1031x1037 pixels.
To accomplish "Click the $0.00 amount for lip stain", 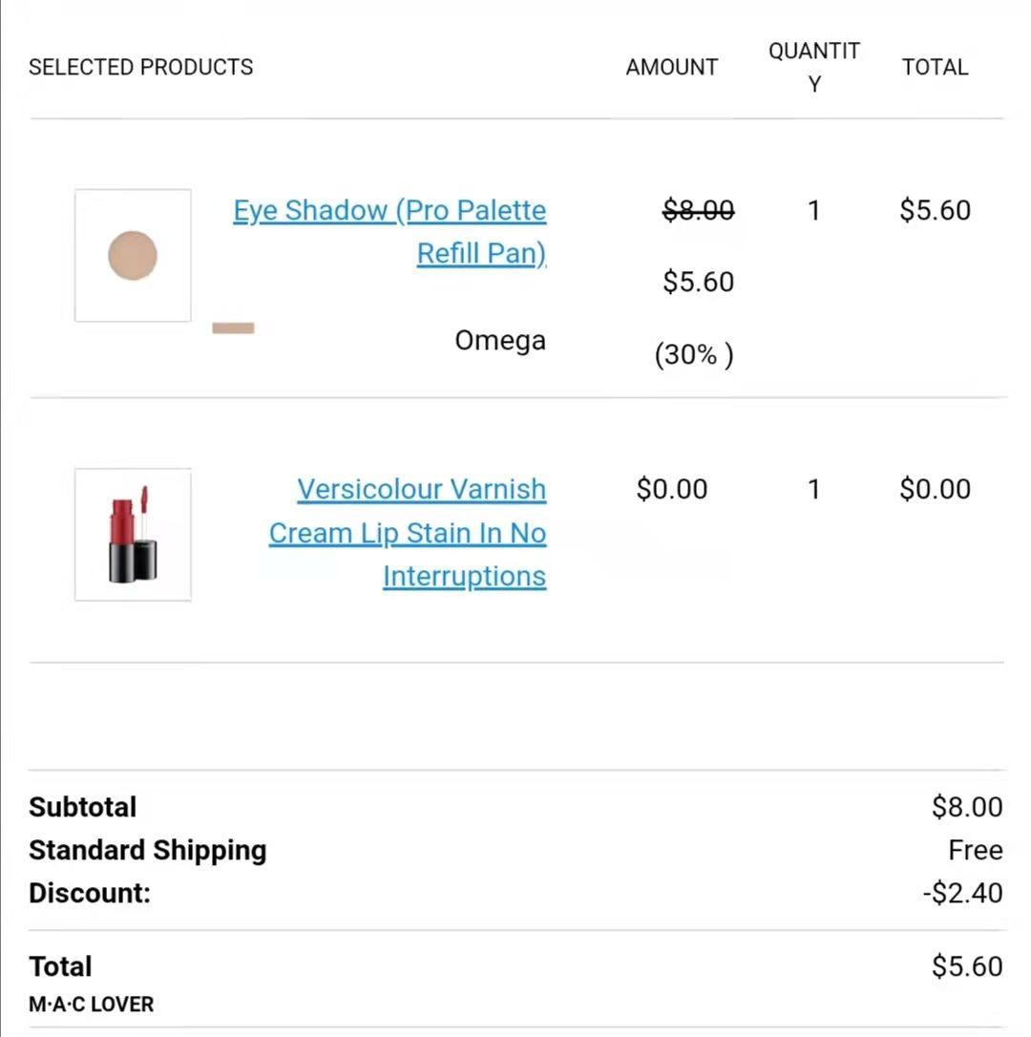I will pyautogui.click(x=672, y=490).
